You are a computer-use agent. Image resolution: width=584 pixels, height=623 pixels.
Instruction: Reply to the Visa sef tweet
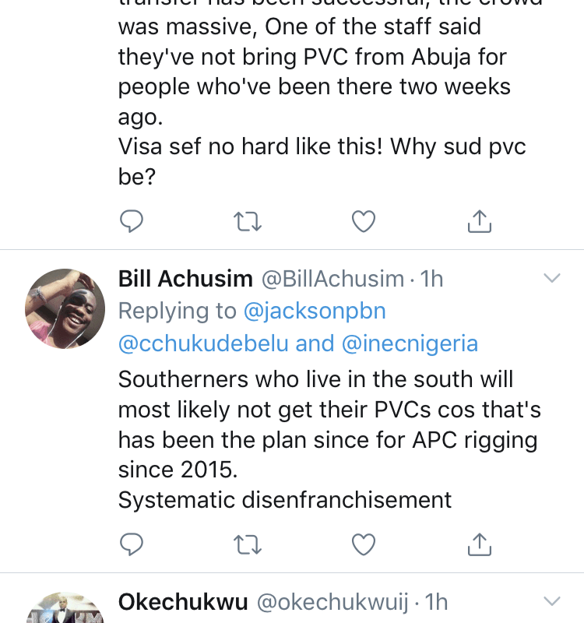point(132,221)
